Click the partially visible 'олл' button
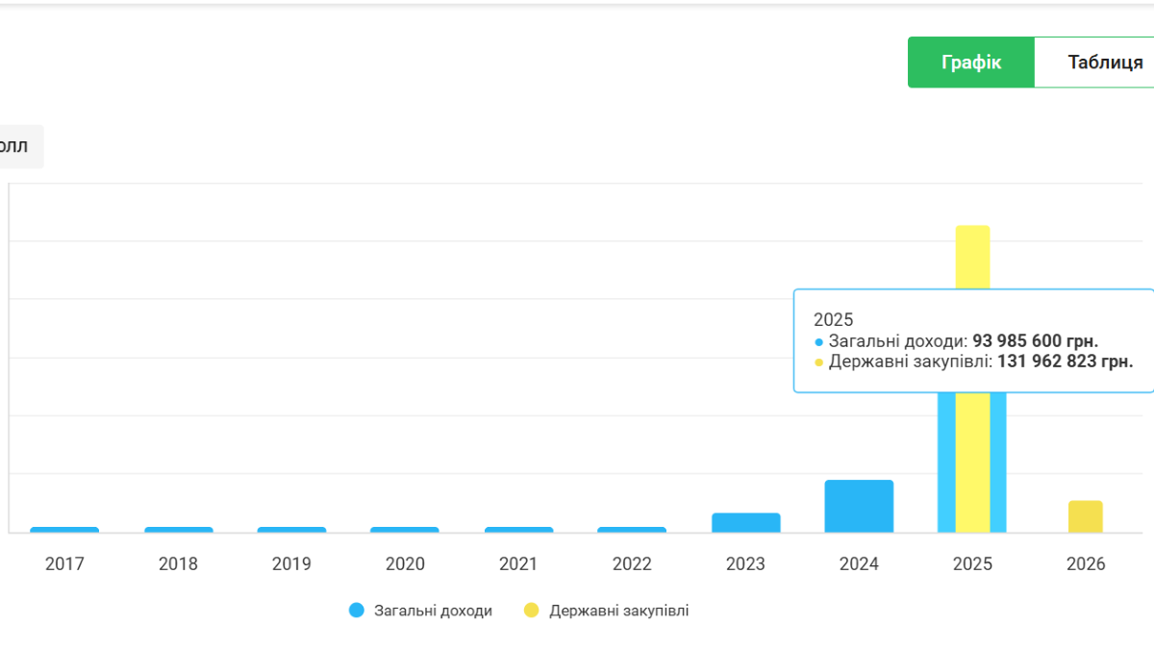The image size is (1154, 649). coord(17,146)
